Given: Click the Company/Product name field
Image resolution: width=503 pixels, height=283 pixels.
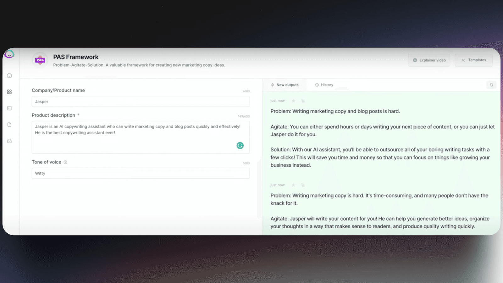Looking at the screenshot, I should point(141,102).
